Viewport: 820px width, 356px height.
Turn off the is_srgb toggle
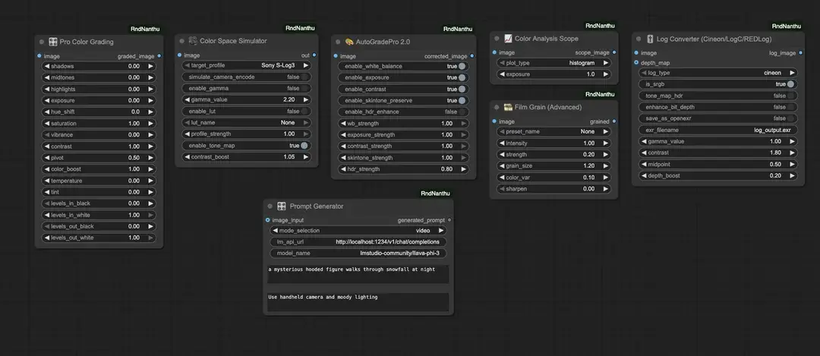pyautogui.click(x=790, y=84)
